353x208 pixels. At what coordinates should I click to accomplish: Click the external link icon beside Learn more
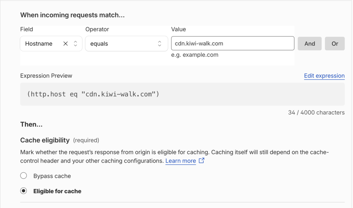(x=202, y=160)
